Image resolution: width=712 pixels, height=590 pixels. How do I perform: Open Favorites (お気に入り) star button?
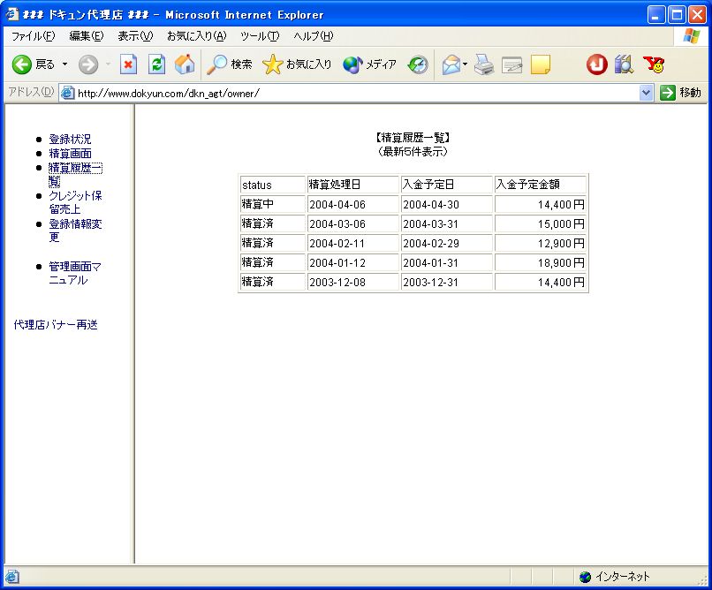point(297,64)
